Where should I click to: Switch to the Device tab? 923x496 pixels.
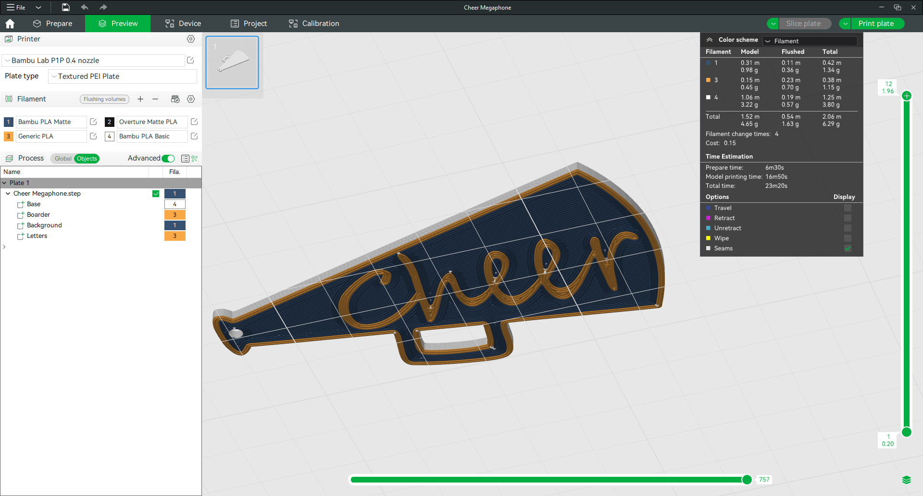point(183,24)
